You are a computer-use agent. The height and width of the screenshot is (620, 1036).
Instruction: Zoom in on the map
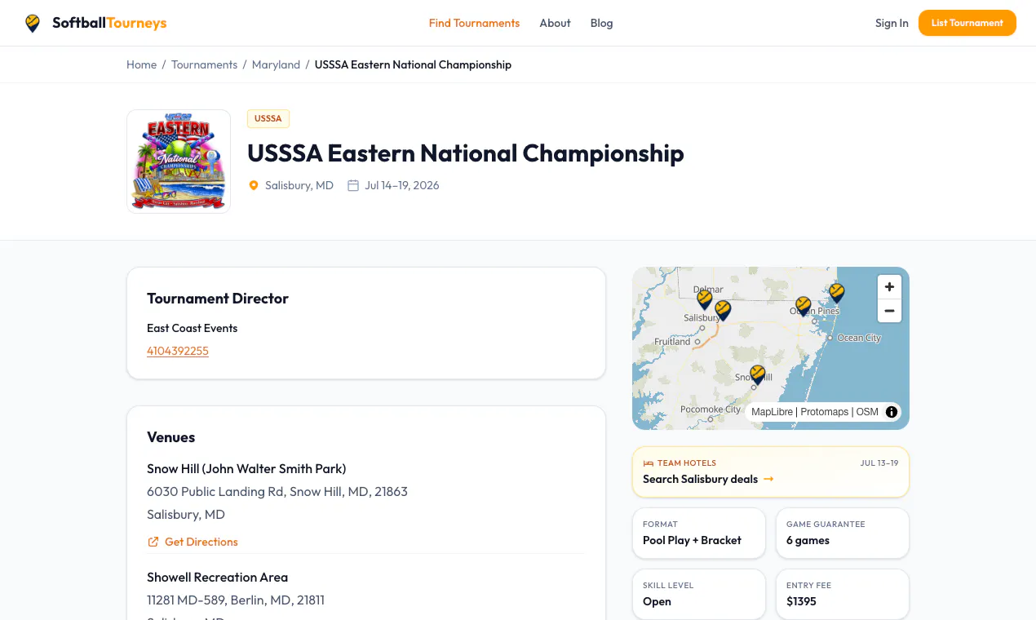tap(889, 287)
